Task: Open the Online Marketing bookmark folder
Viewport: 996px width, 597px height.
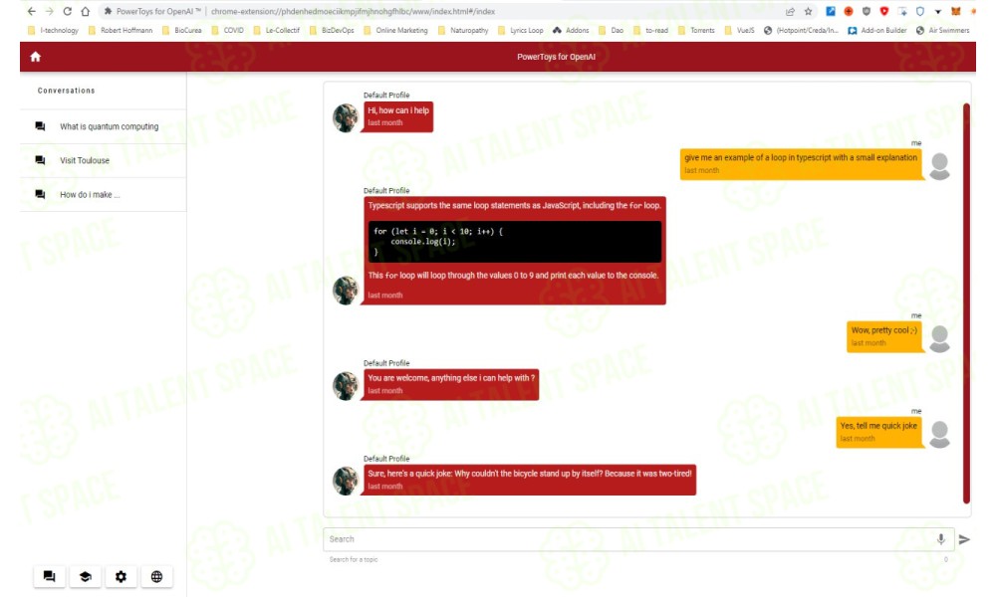Action: (x=395, y=31)
